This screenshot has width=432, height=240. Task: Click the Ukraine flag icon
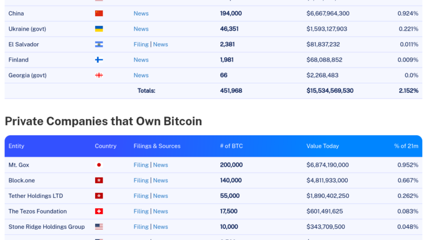(x=99, y=29)
